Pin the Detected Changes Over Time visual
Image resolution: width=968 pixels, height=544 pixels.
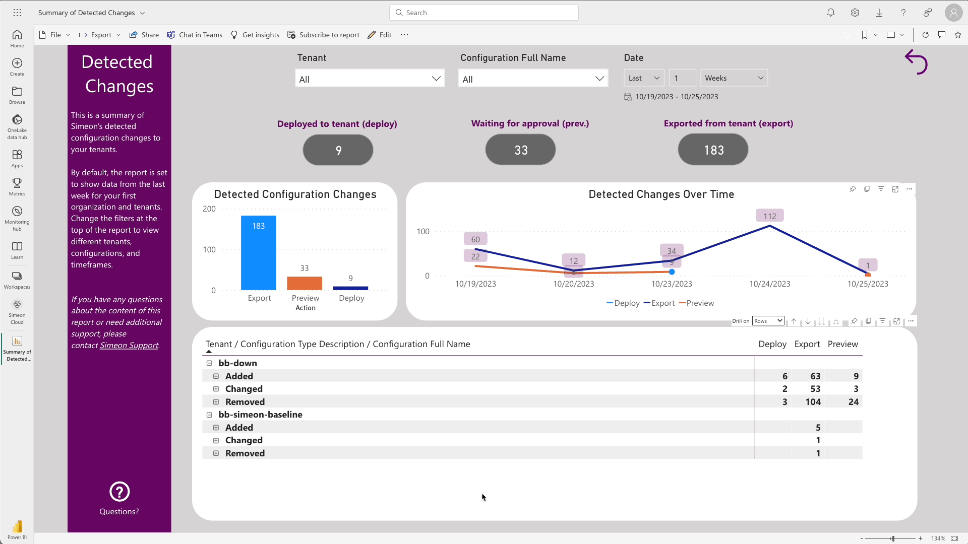tap(853, 189)
